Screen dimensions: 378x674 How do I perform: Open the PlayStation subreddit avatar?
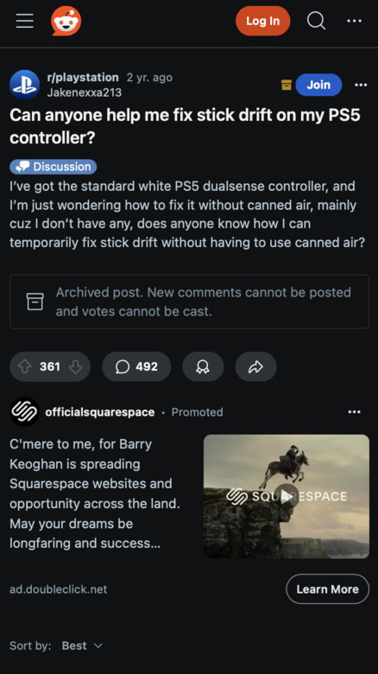[24, 85]
